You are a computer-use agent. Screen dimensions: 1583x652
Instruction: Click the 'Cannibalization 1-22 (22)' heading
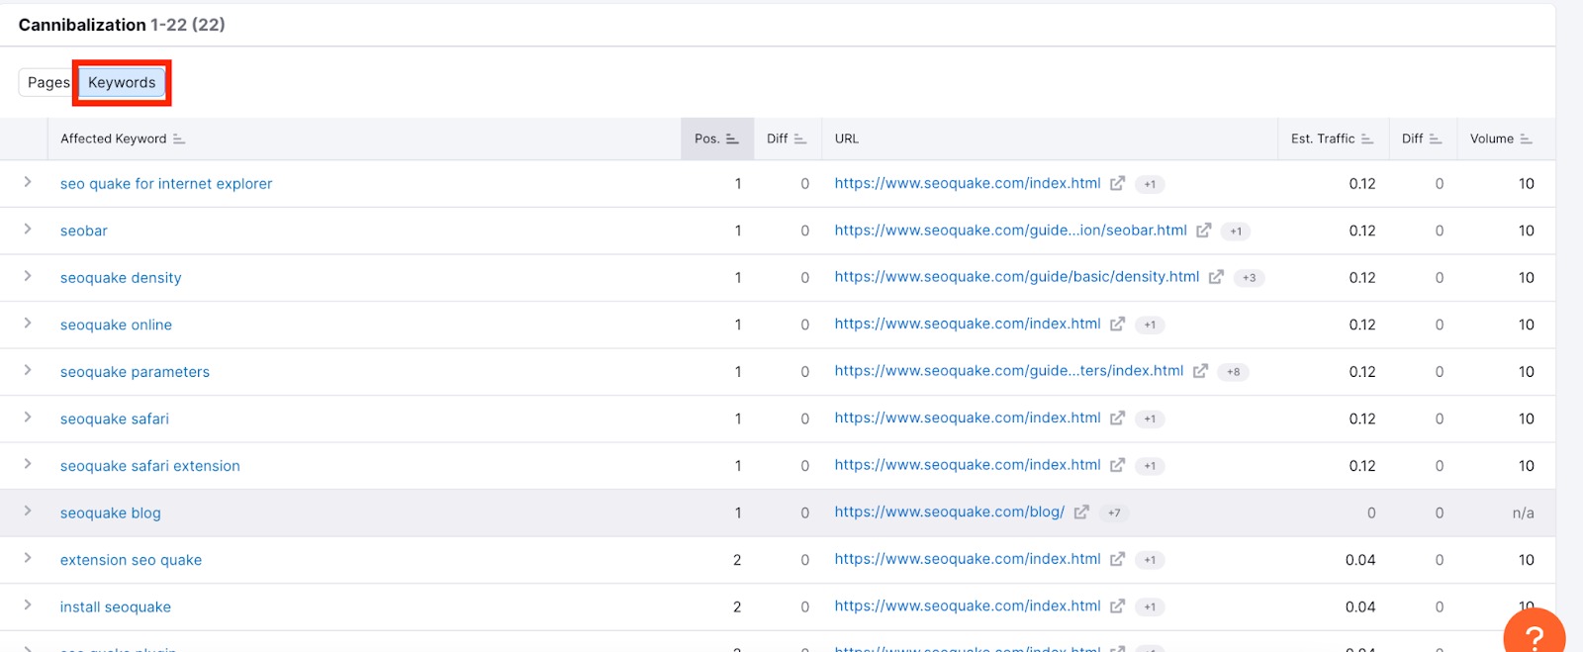pos(122,25)
